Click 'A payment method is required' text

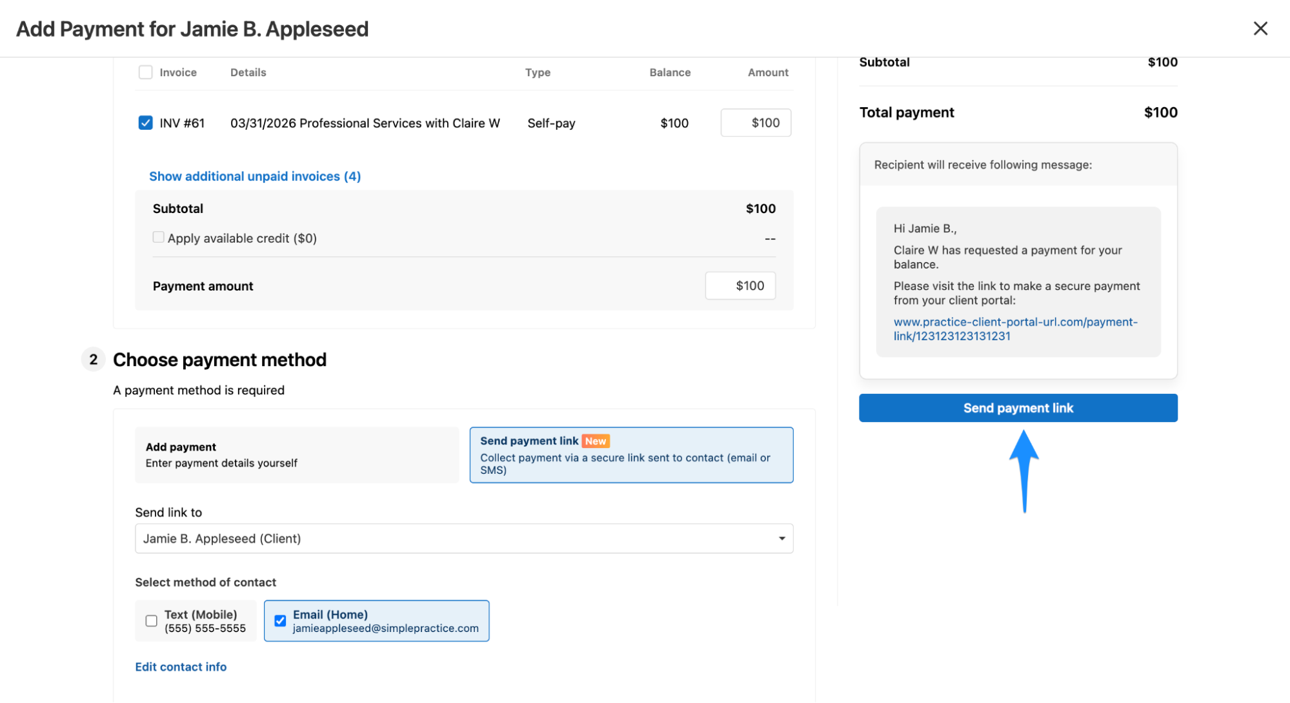199,390
